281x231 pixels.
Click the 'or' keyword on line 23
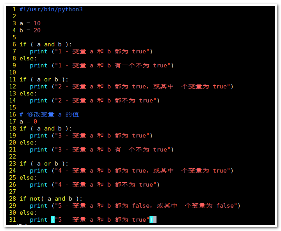tap(48, 164)
